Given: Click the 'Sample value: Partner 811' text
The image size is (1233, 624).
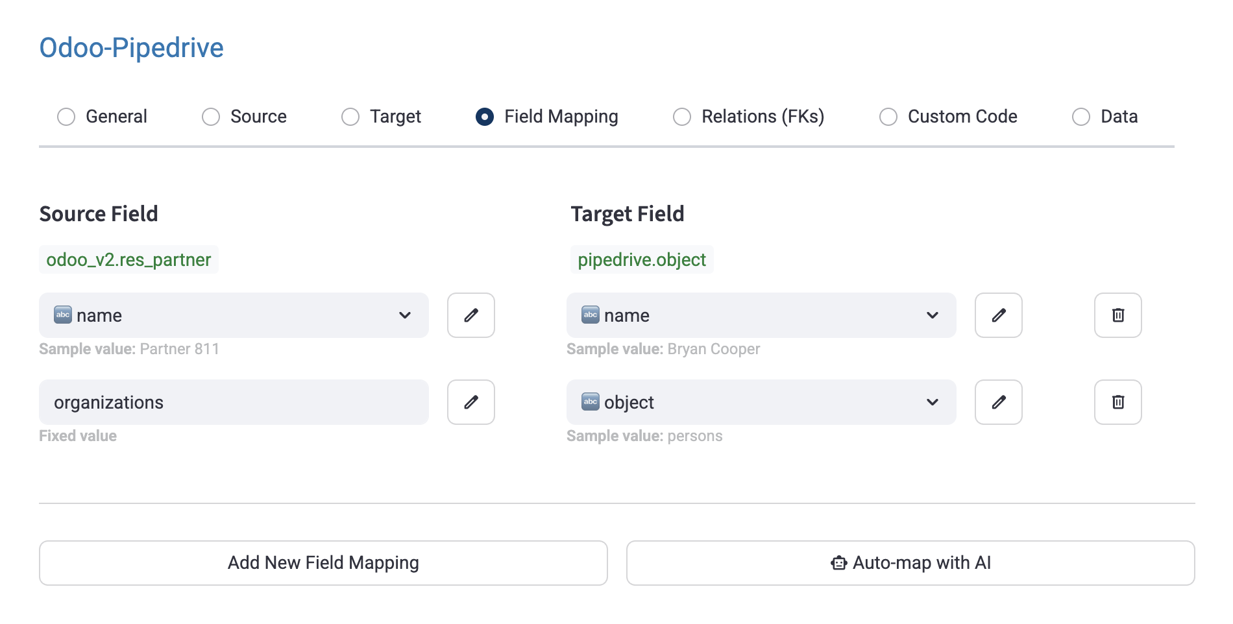Looking at the screenshot, I should 129,349.
